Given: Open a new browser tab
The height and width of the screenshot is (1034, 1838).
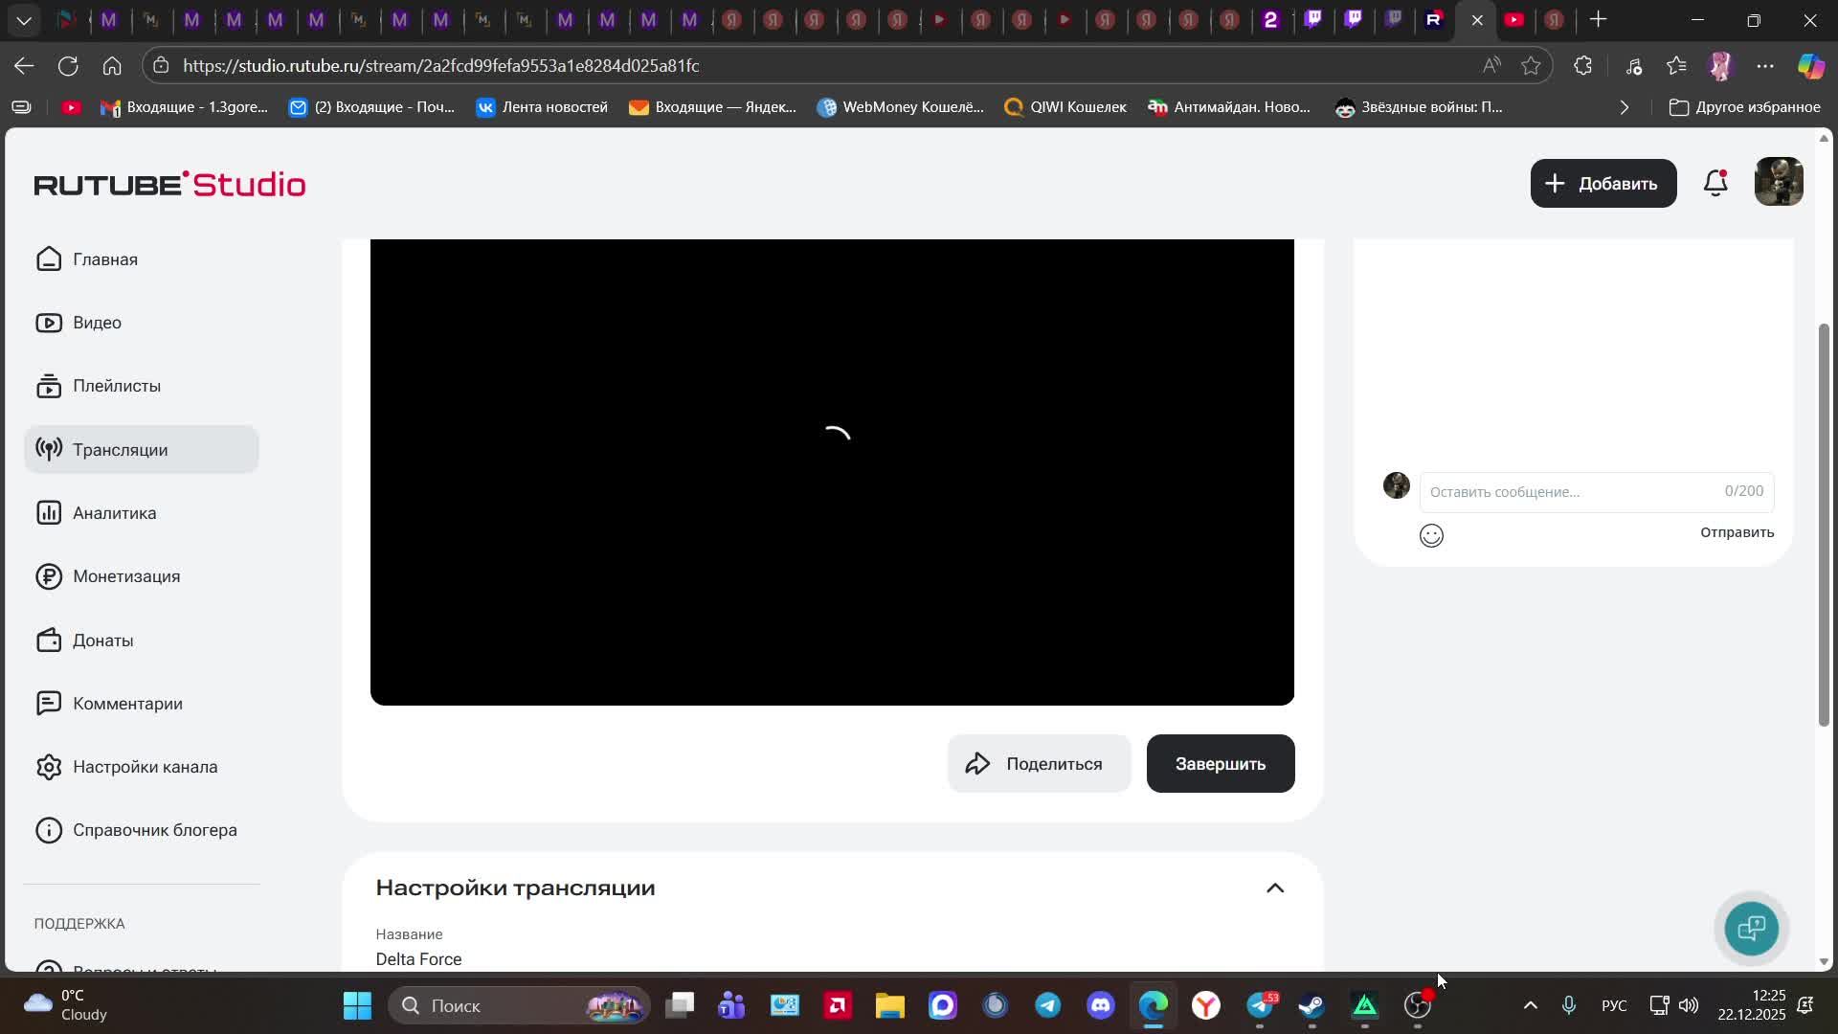Looking at the screenshot, I should point(1599,20).
